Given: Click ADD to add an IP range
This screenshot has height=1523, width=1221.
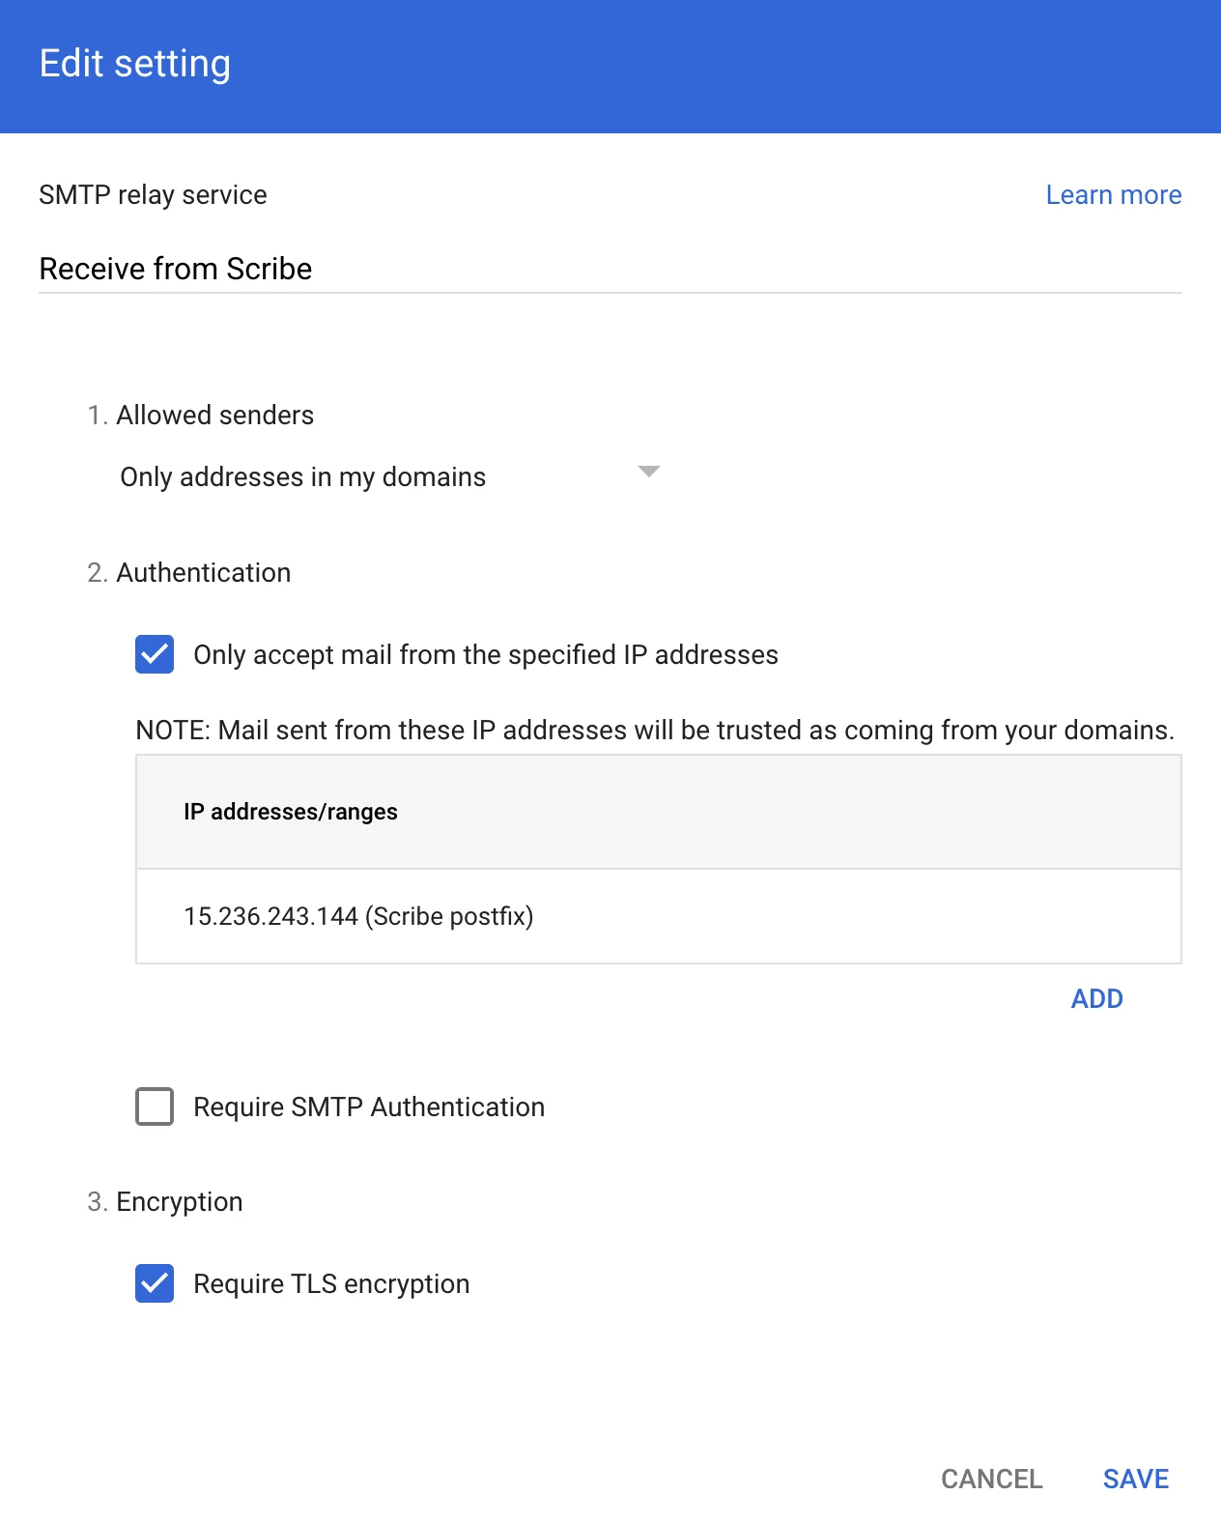Looking at the screenshot, I should point(1096,998).
